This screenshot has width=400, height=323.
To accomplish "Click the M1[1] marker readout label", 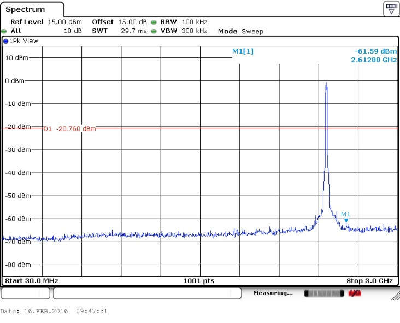I will pyautogui.click(x=243, y=51).
